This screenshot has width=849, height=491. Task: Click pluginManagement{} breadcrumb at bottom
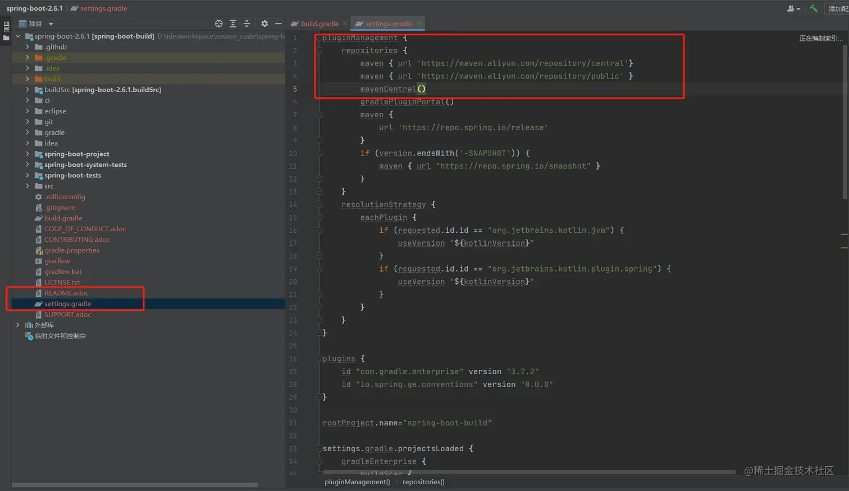tap(357, 481)
